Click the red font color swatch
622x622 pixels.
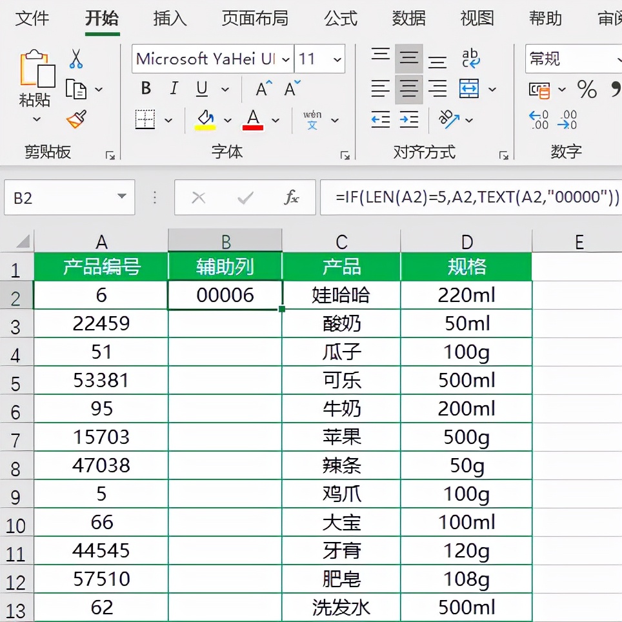pos(254,126)
